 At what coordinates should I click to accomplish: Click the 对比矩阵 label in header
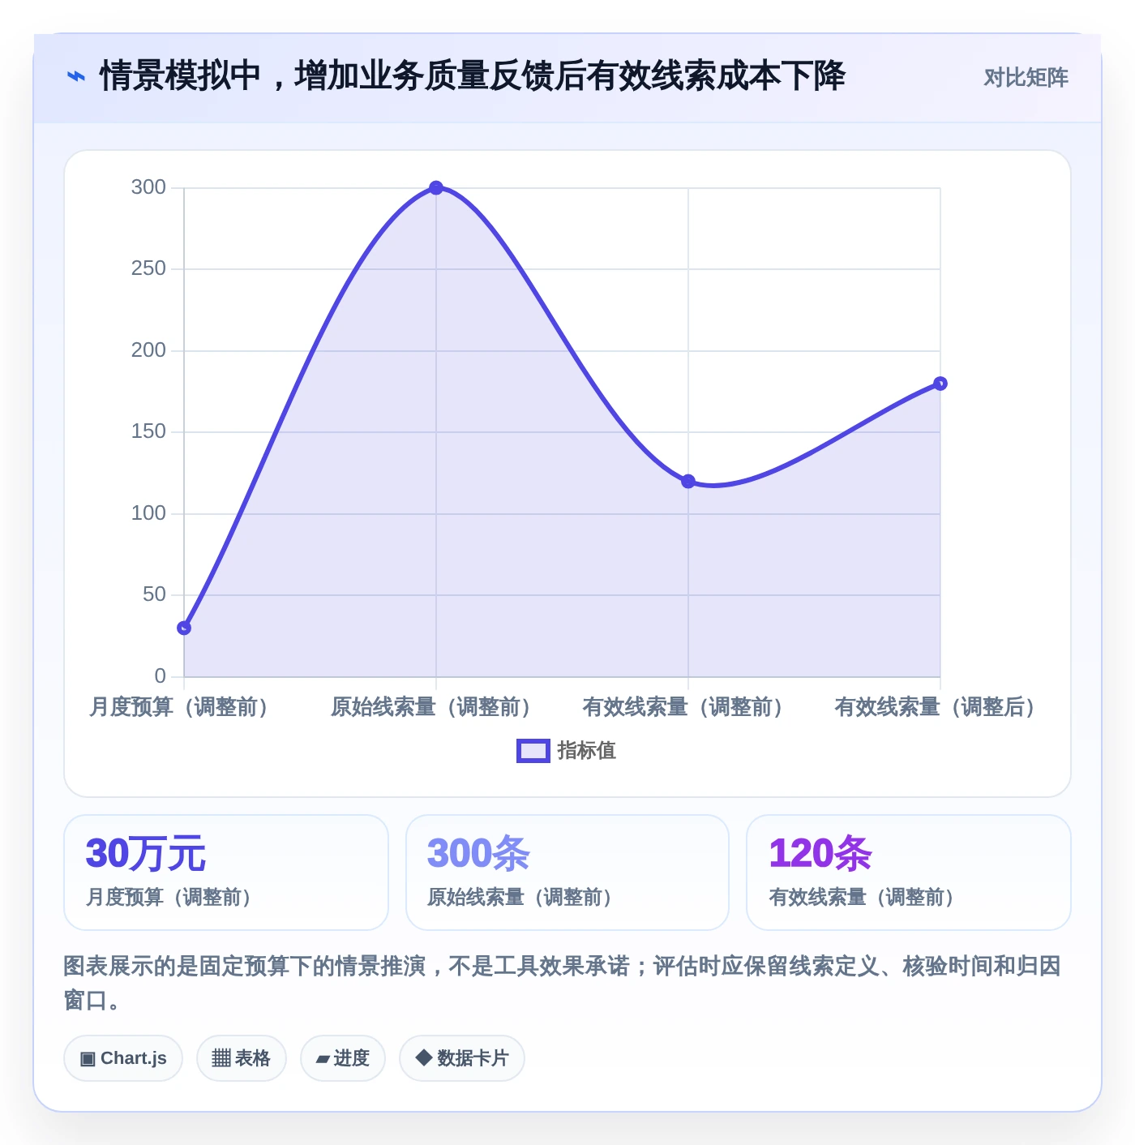tap(1026, 77)
